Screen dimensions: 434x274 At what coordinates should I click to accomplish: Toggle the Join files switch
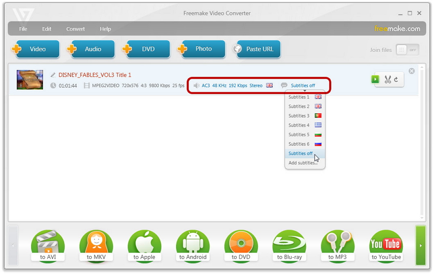click(407, 49)
